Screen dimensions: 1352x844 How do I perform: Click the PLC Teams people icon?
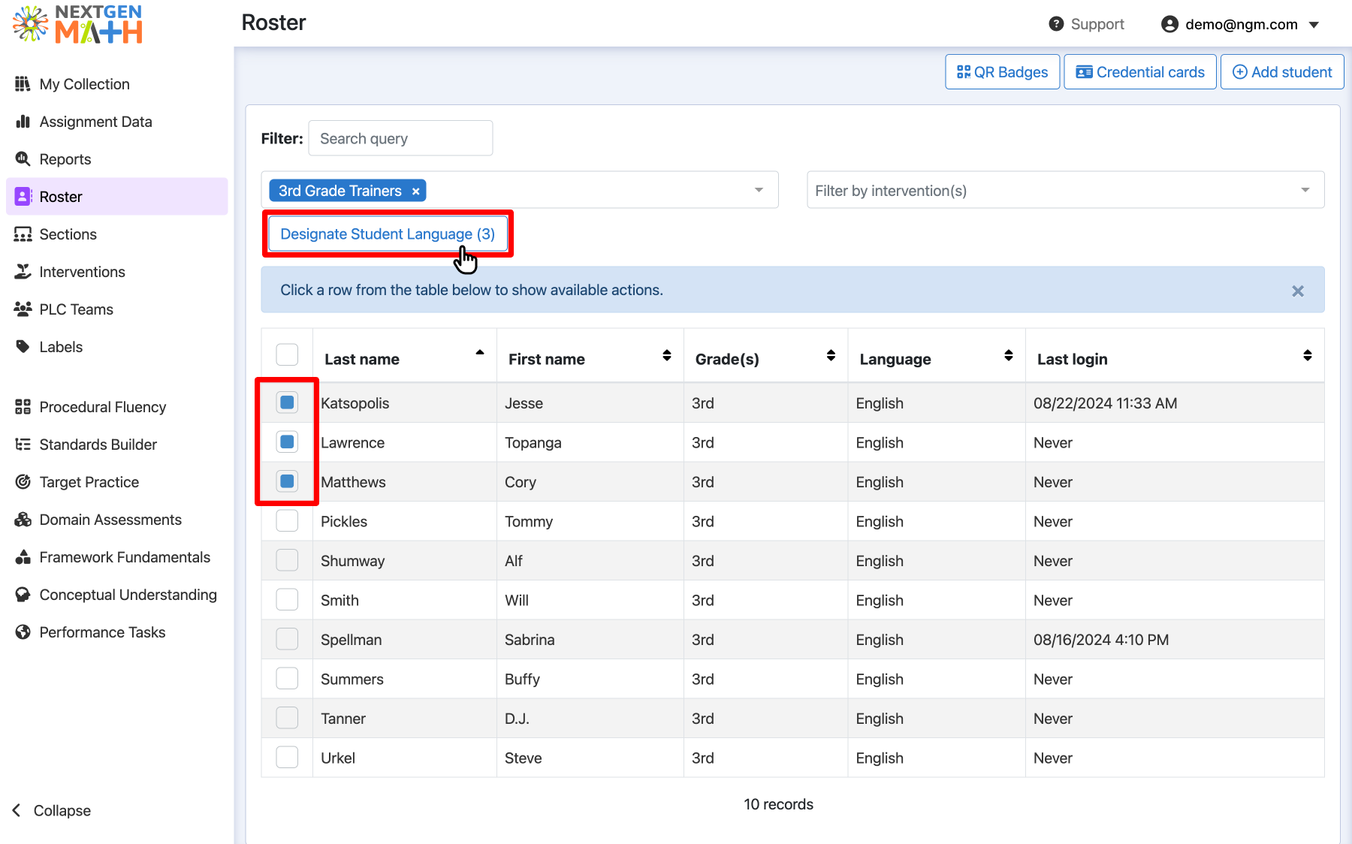23,309
